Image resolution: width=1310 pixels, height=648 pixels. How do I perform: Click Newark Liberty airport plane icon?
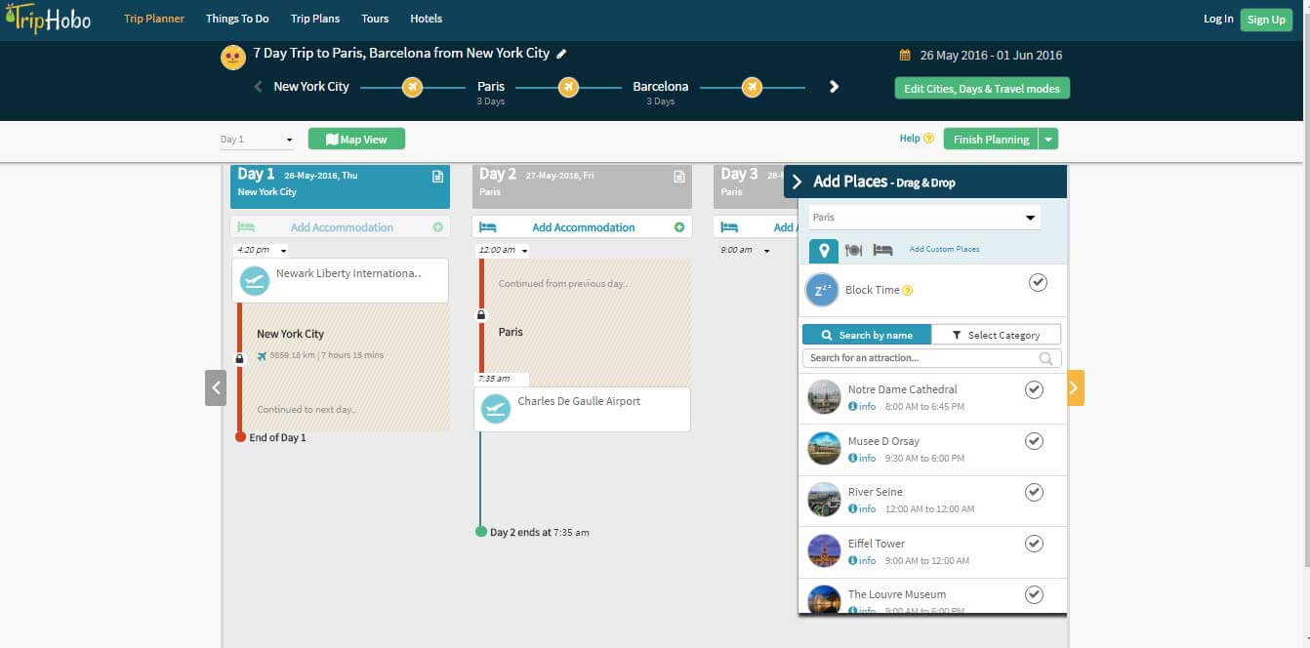pos(255,281)
